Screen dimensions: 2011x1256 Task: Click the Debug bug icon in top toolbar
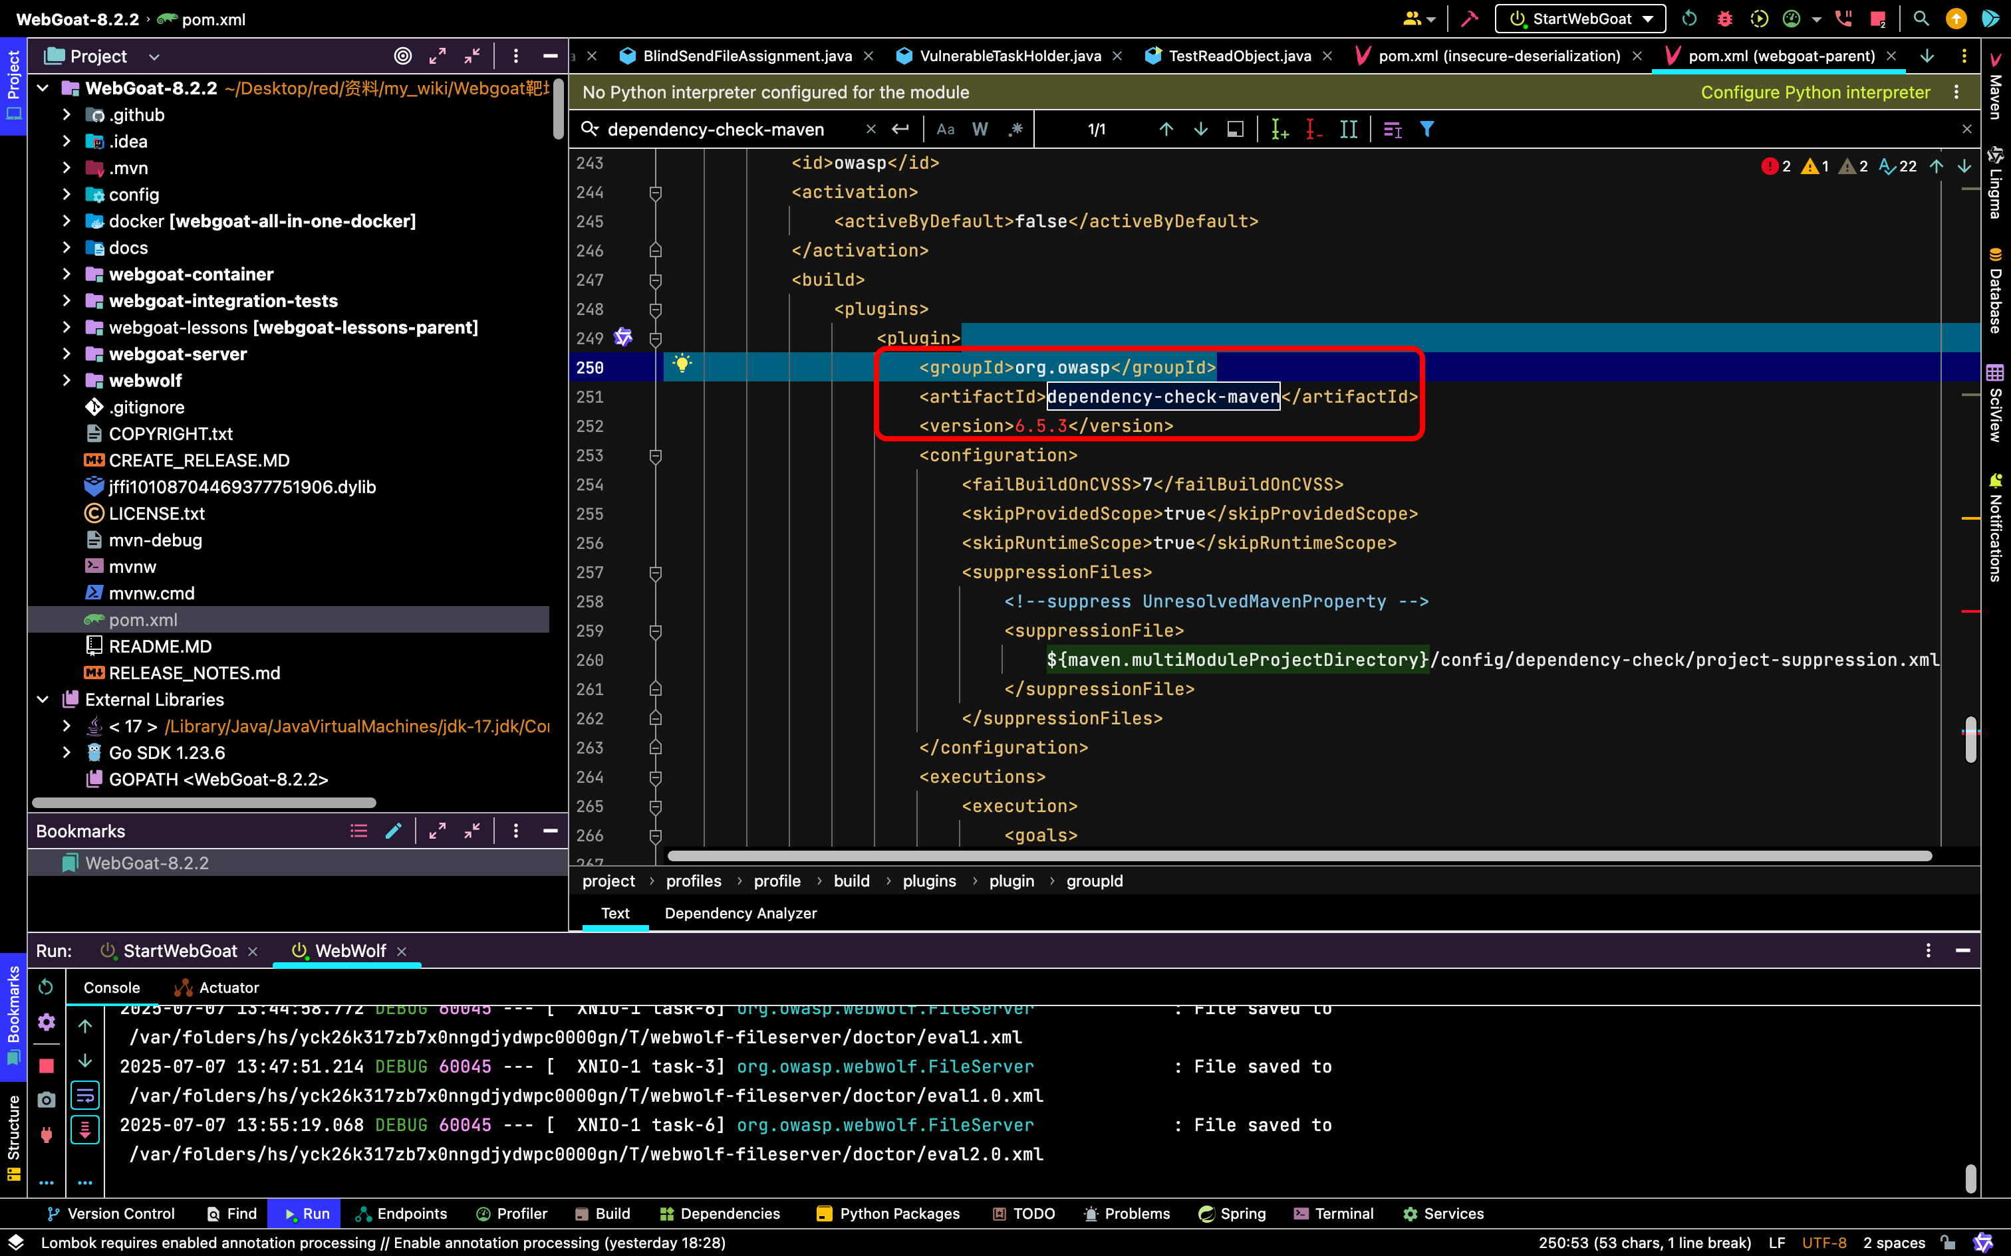tap(1724, 19)
